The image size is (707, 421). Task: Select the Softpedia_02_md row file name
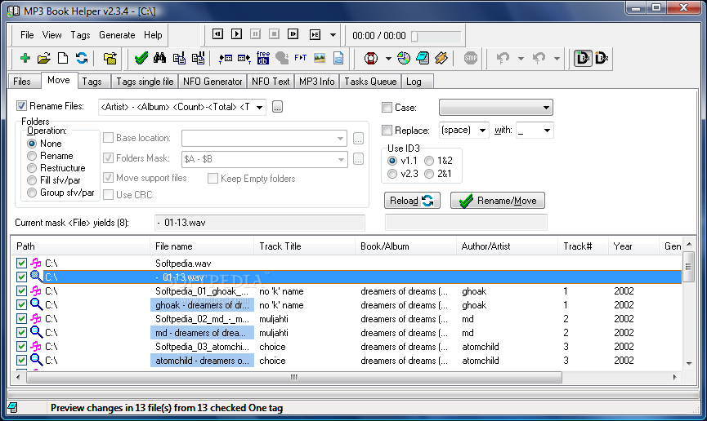[x=202, y=319]
